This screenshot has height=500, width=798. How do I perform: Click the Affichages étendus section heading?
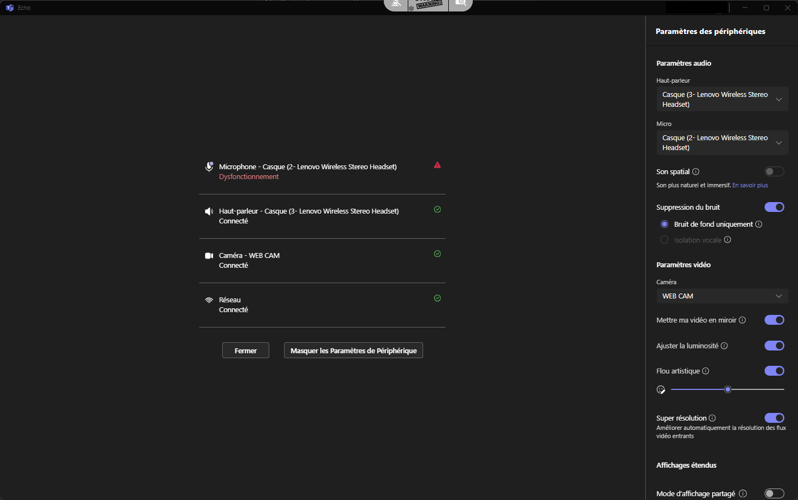(x=686, y=465)
